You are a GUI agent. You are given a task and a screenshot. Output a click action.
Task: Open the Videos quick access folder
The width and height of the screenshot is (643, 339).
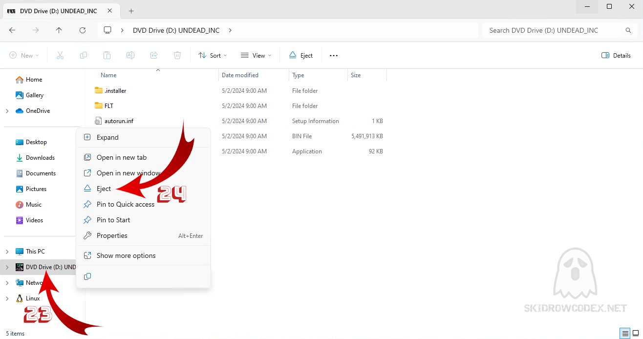click(29, 220)
